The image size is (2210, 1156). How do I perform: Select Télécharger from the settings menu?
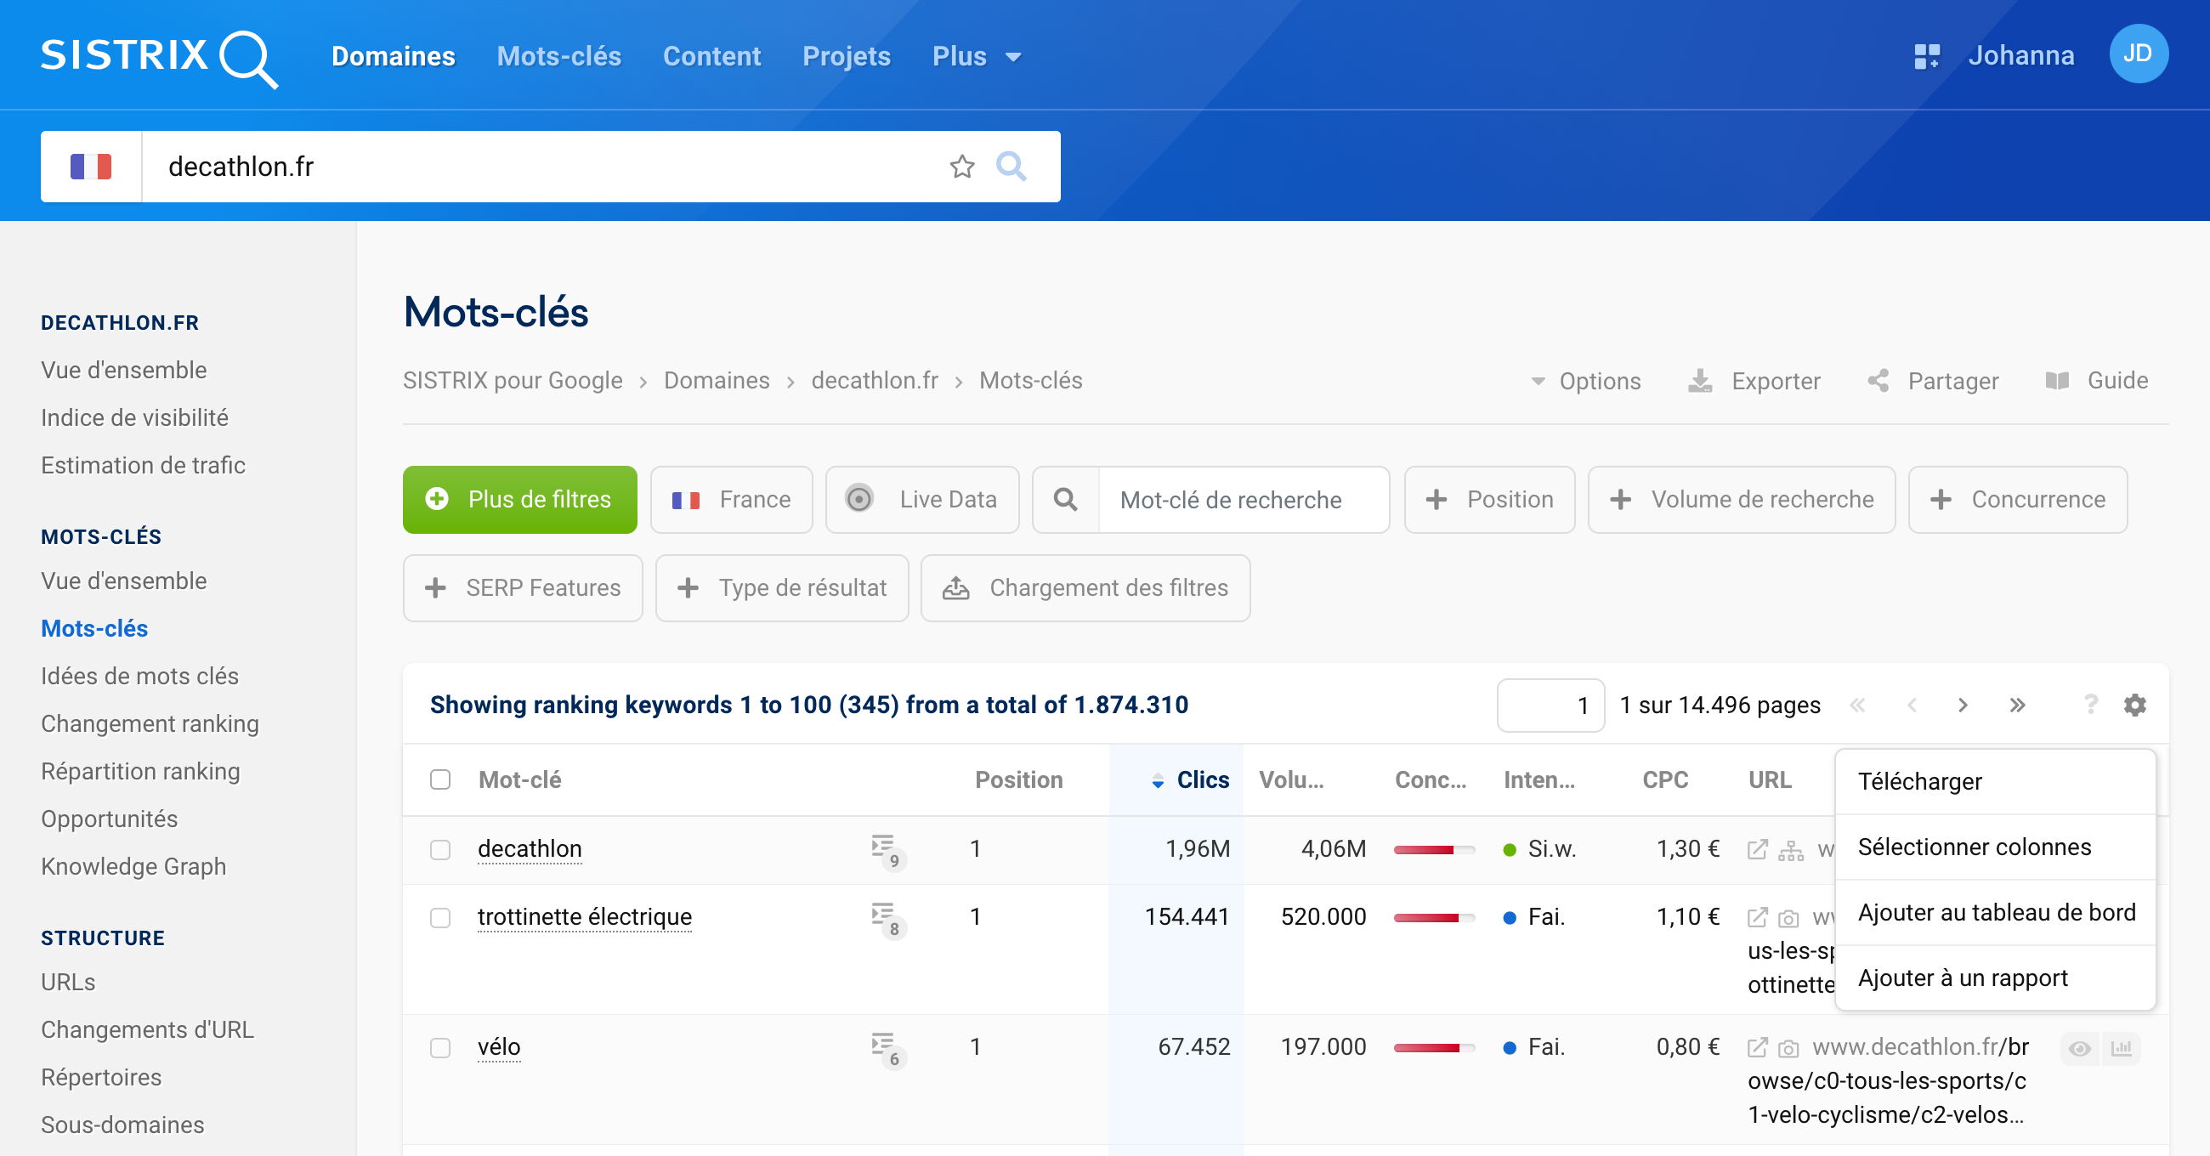click(1995, 782)
